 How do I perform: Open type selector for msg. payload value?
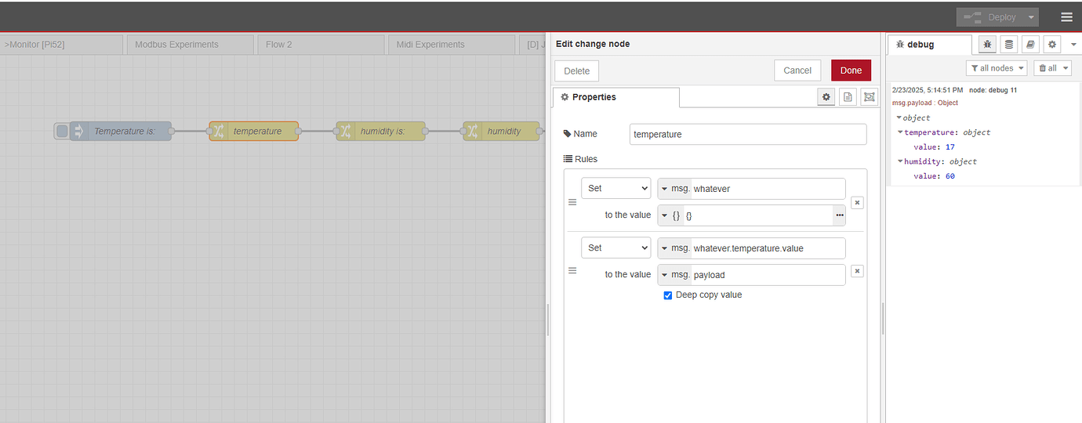[674, 275]
